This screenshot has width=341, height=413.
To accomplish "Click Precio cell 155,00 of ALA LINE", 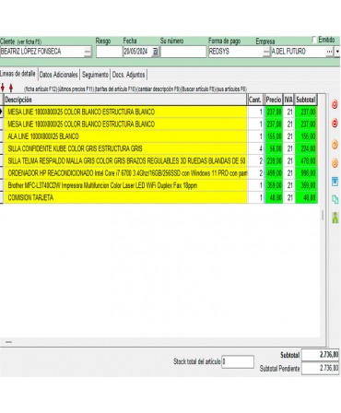I will [274, 136].
